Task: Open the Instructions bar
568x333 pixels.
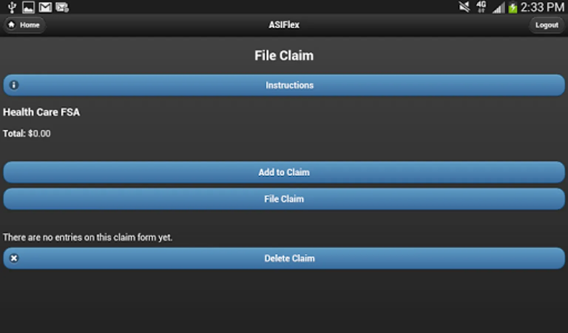Action: (284, 85)
